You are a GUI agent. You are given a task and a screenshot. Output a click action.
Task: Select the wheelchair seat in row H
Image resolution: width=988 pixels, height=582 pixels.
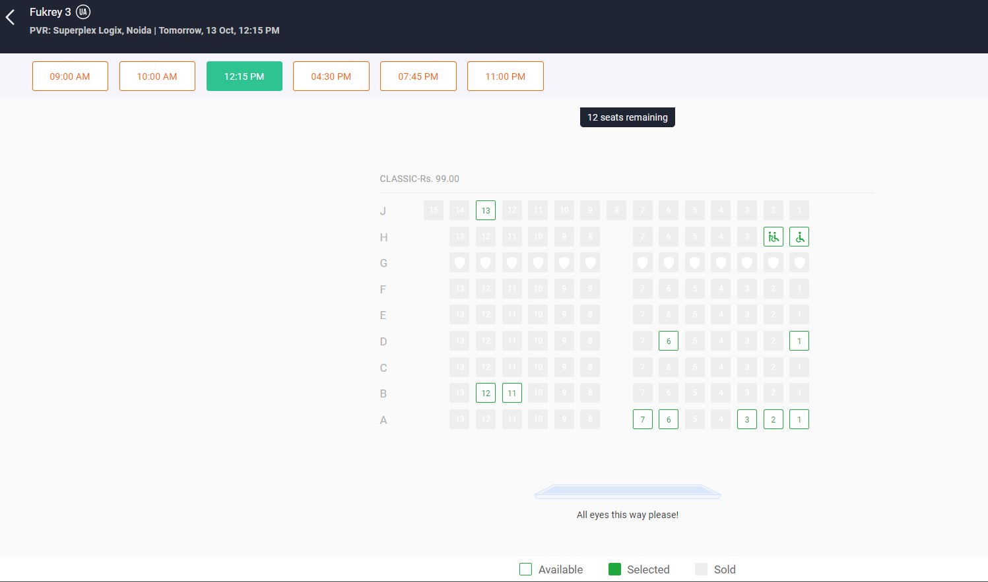pos(799,237)
